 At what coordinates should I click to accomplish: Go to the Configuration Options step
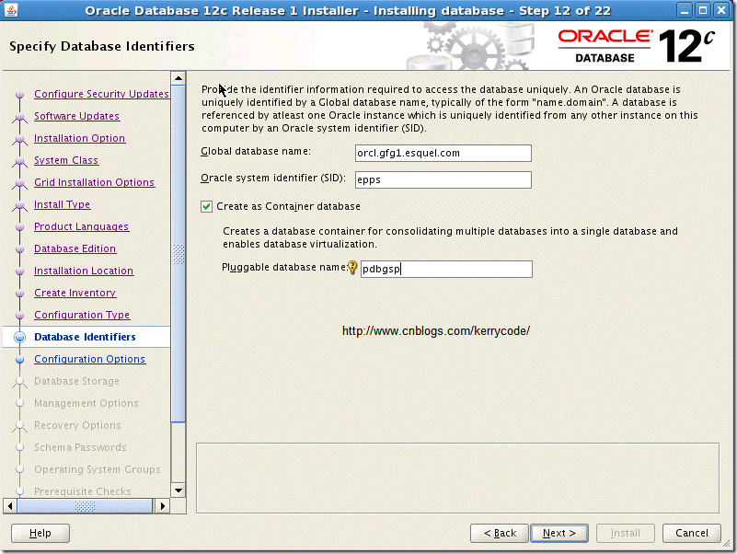[90, 359]
